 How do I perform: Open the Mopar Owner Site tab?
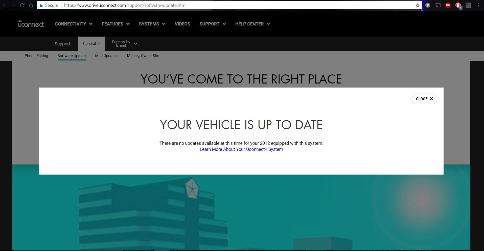click(x=143, y=56)
